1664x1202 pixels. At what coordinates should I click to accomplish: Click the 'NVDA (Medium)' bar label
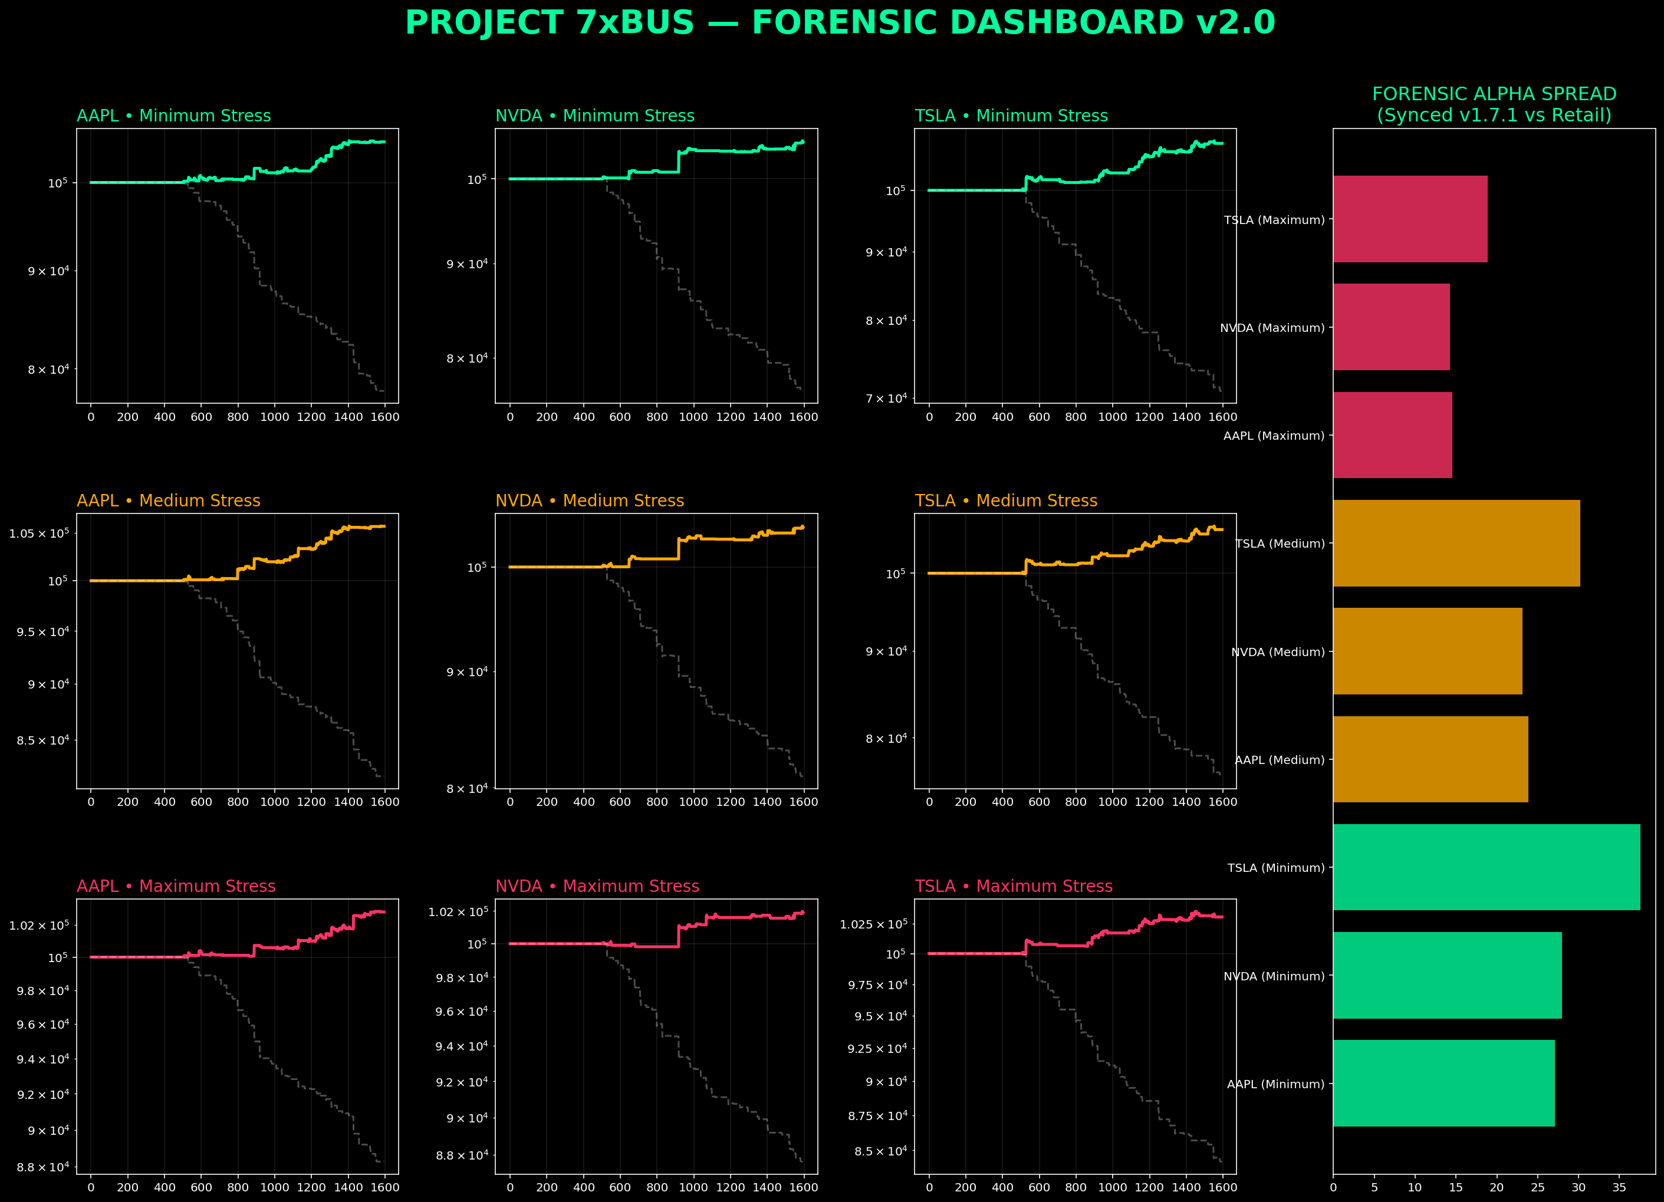point(1278,652)
